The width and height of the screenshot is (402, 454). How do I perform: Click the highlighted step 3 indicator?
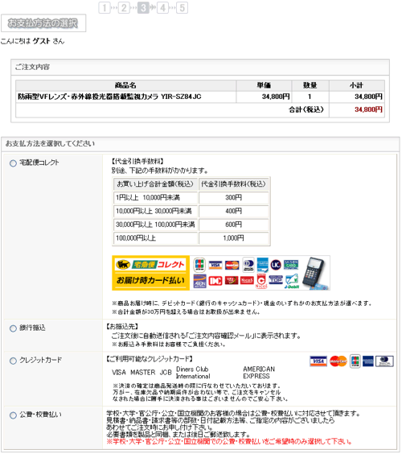pos(143,7)
